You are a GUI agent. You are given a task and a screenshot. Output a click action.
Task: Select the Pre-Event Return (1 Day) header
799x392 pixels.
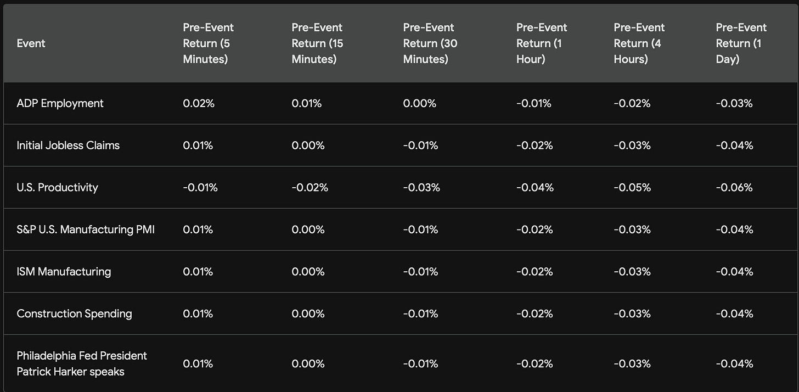(x=741, y=43)
